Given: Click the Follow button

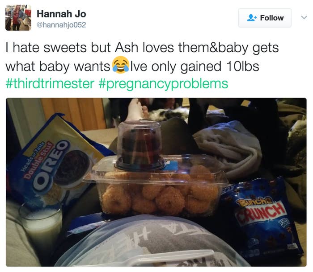Looking at the screenshot, I should click(265, 18).
